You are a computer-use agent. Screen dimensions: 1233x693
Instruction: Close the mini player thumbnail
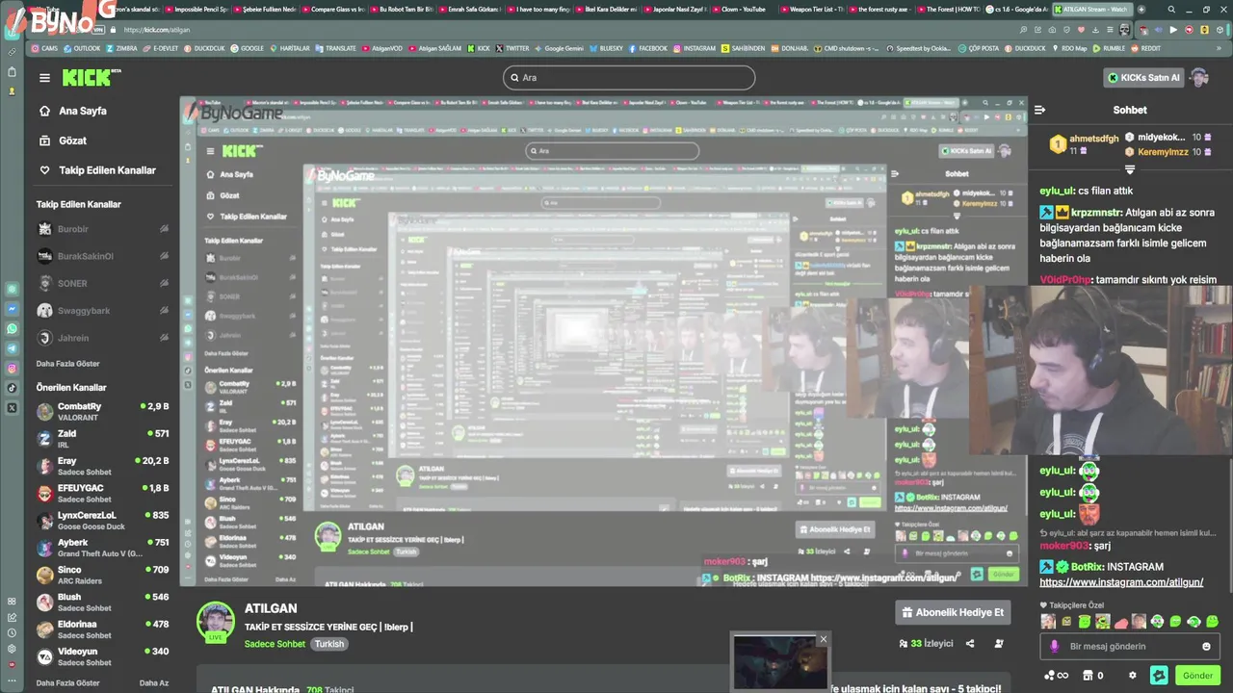coord(823,639)
